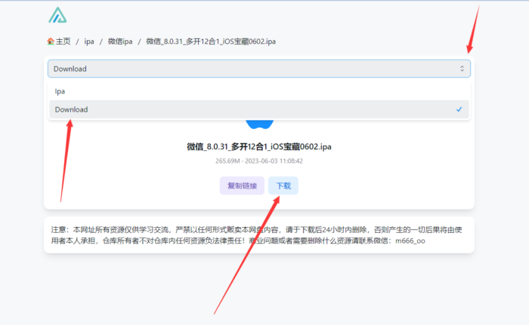
Task: Click the home icon in breadcrumb
Action: [x=51, y=41]
